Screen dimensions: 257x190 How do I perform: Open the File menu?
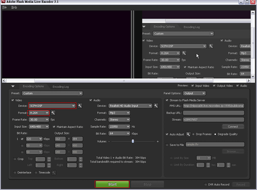4,7
